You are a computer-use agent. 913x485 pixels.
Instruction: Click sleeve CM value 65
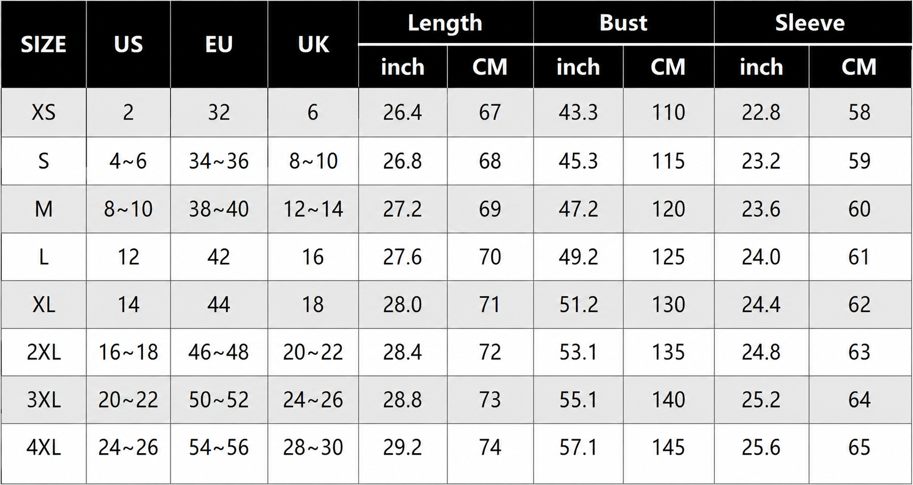[859, 448]
